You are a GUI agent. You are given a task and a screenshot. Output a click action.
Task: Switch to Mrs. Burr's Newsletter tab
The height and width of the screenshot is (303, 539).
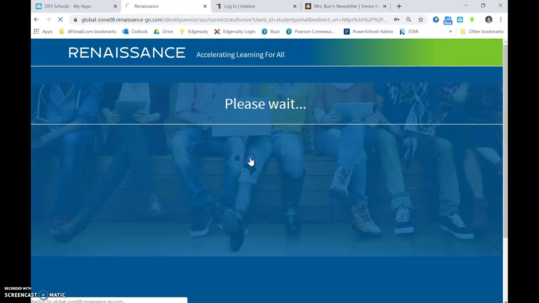345,6
